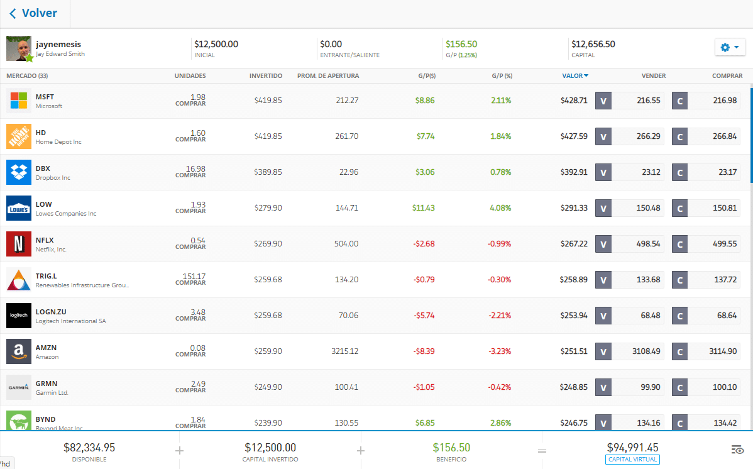753x469 pixels.
Task: Click the MSFT ticker name
Action: coord(45,97)
